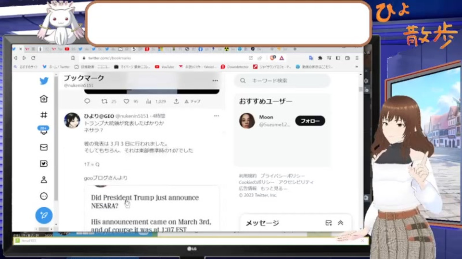The height and width of the screenshot is (259, 462).
Task: Click the bookmark icon beside address bar
Action: pos(73,58)
